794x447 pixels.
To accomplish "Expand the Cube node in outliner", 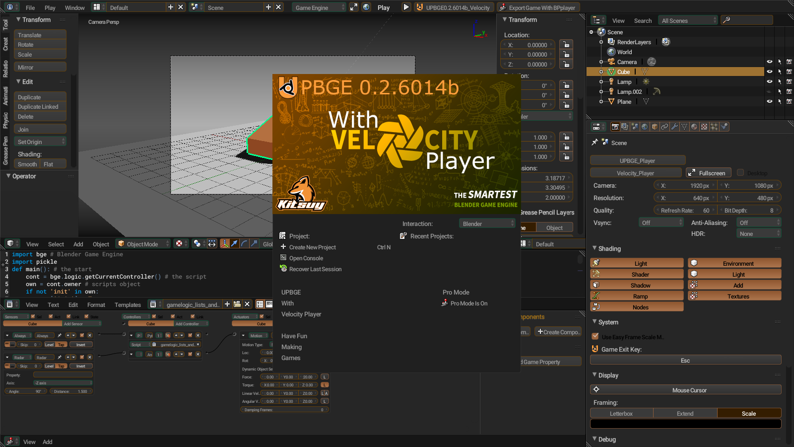I will pyautogui.click(x=601, y=72).
